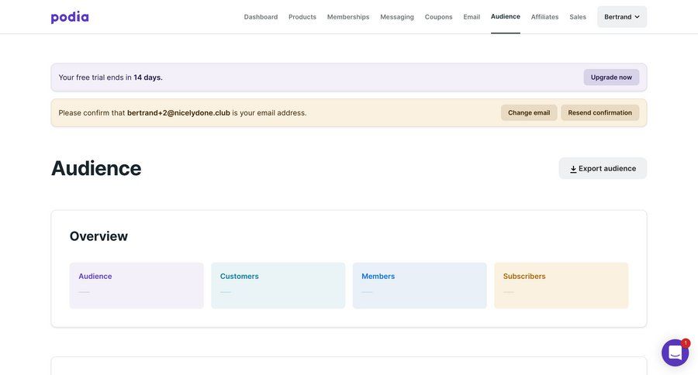This screenshot has width=698, height=375.
Task: Click the Change email button
Action: [529, 113]
